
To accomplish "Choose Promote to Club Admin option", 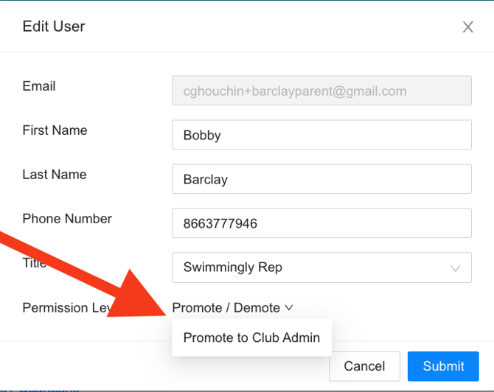I will point(251,338).
